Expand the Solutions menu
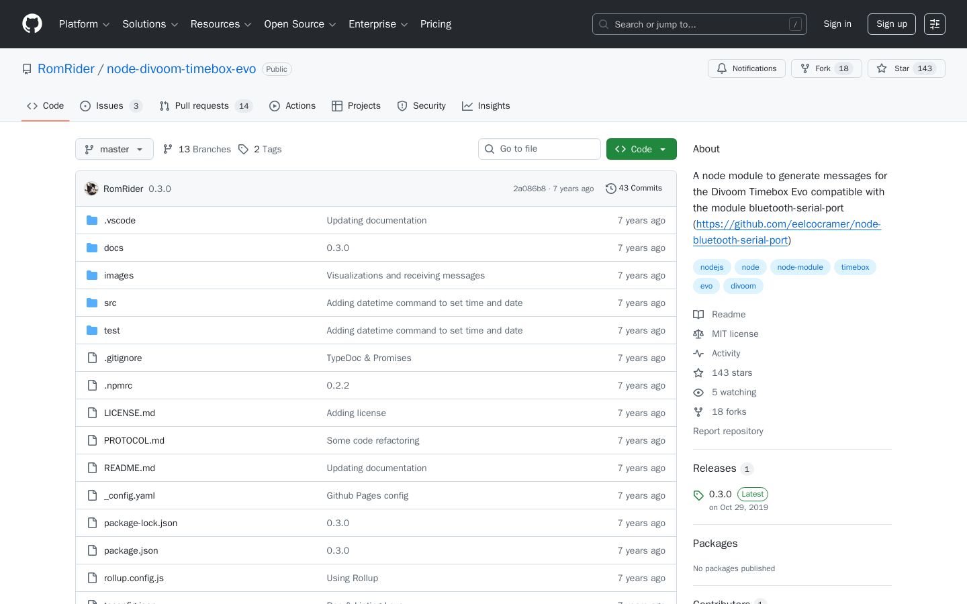This screenshot has height=604, width=967. [x=150, y=24]
